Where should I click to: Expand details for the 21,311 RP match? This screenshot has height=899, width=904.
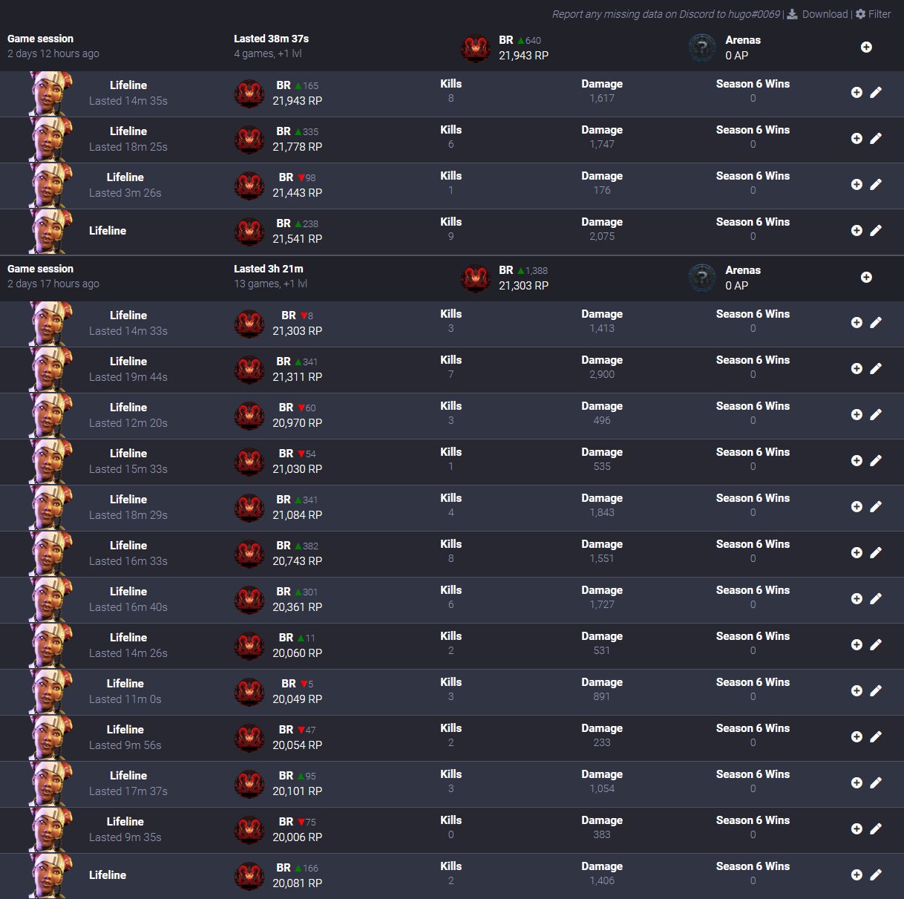coord(856,368)
